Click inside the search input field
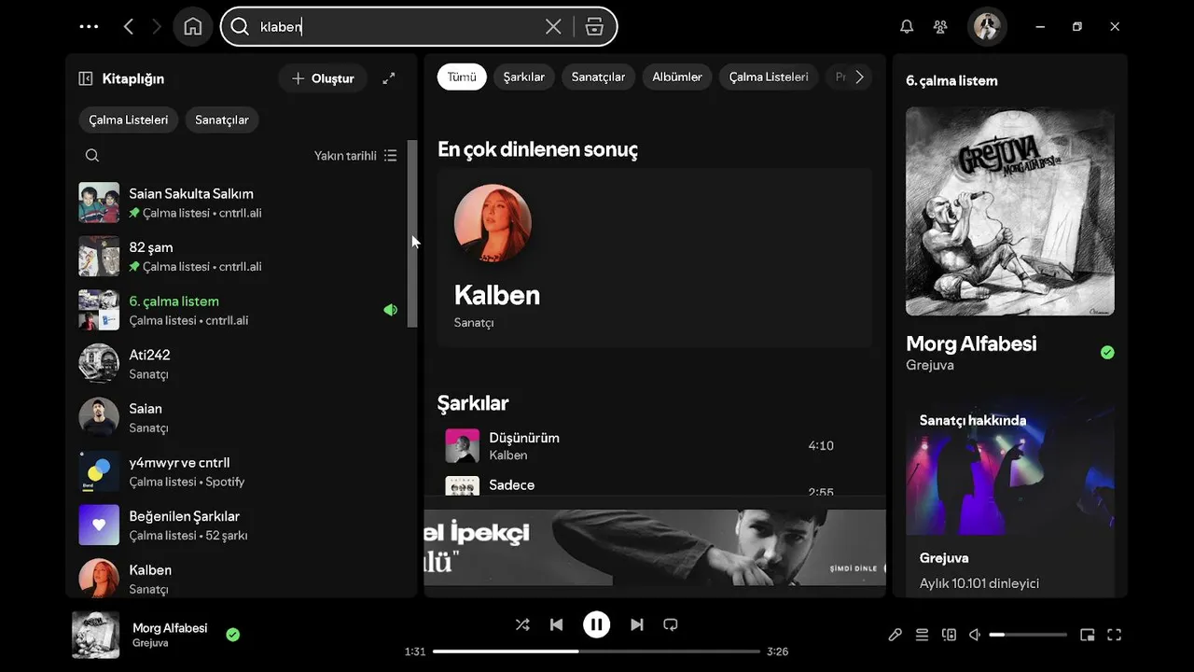The width and height of the screenshot is (1194, 672). pyautogui.click(x=396, y=27)
